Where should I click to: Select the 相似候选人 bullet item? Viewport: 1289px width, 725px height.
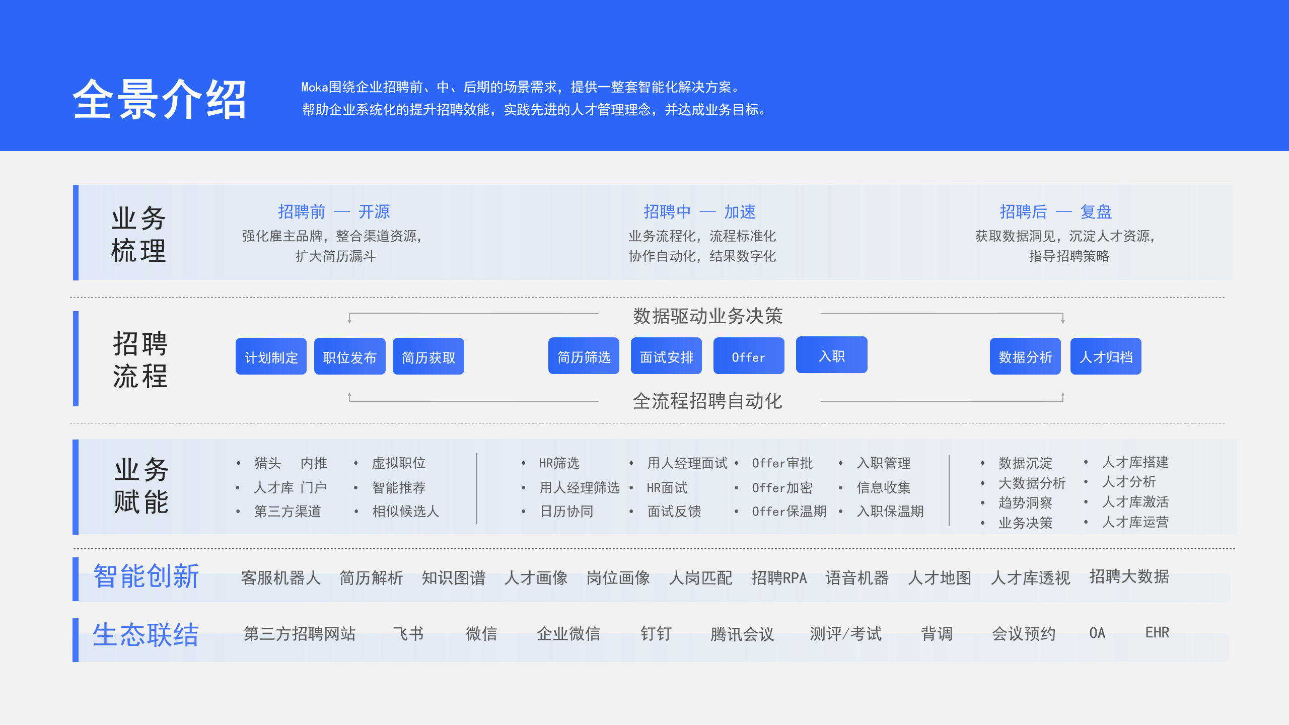(x=405, y=512)
